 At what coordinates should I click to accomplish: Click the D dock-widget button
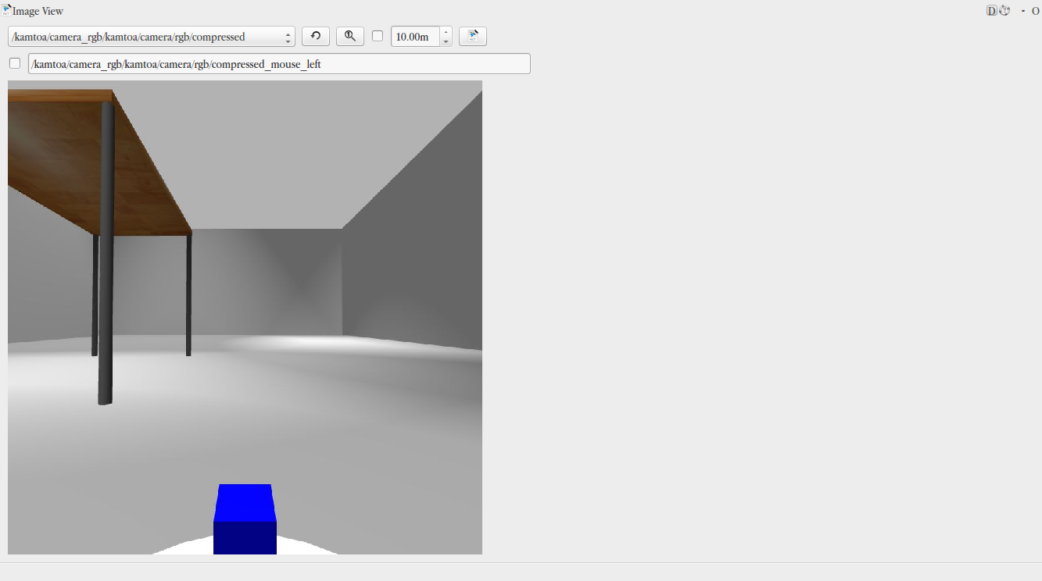(992, 11)
